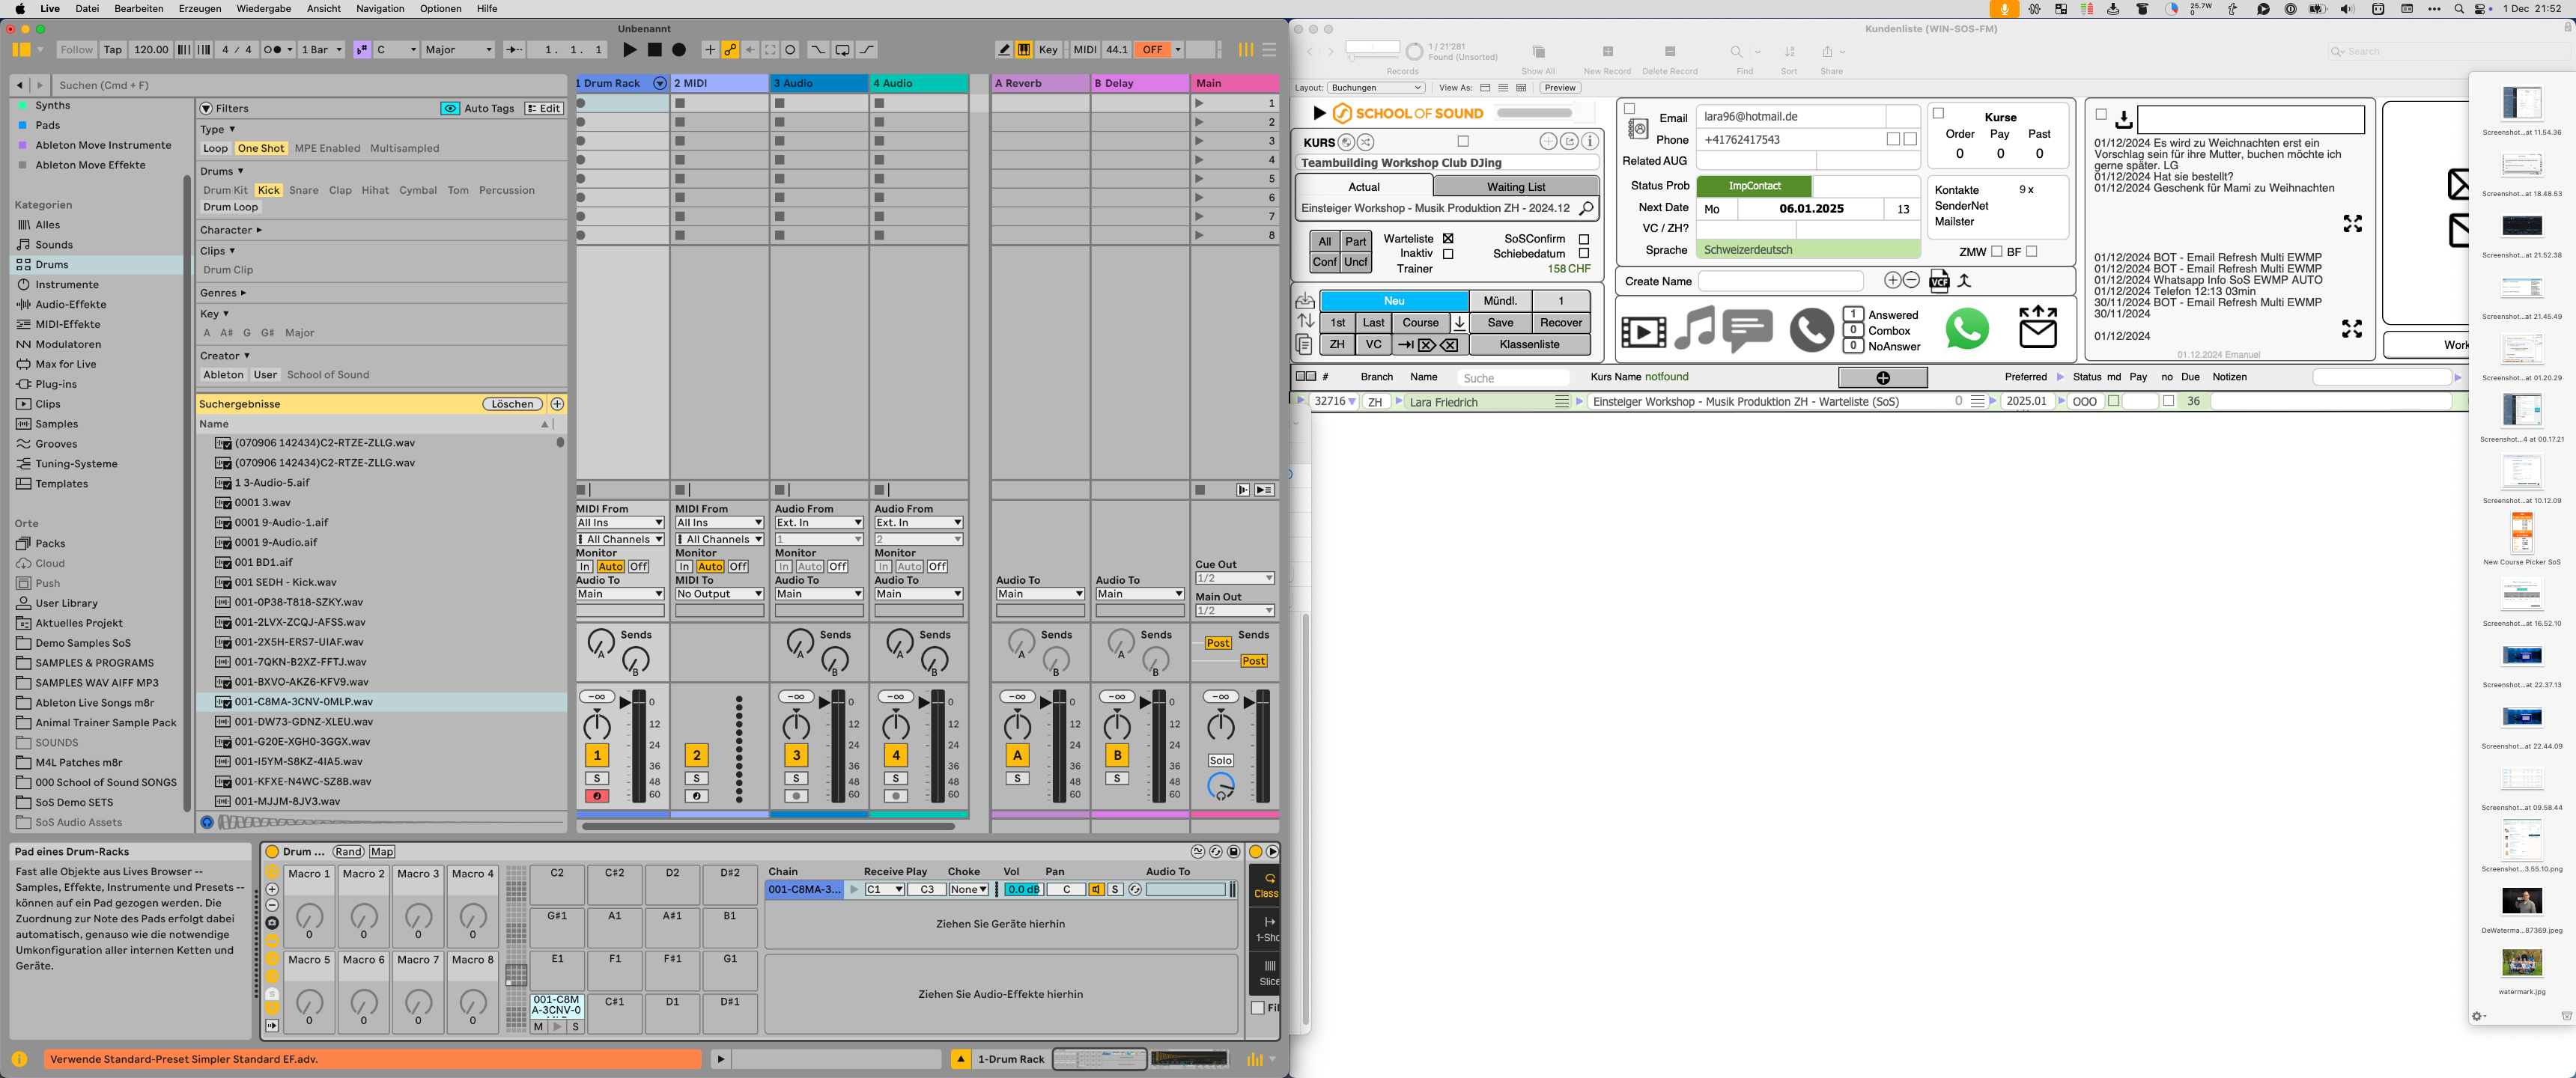This screenshot has height=1078, width=2576.
Task: Open Samples category in browser
Action: pyautogui.click(x=56, y=424)
